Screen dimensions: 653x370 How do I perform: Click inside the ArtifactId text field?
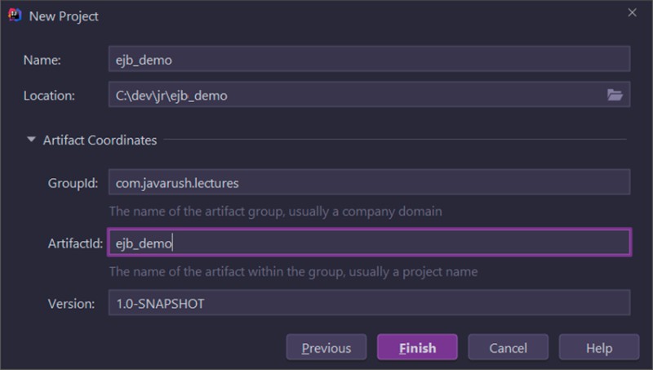(x=368, y=243)
